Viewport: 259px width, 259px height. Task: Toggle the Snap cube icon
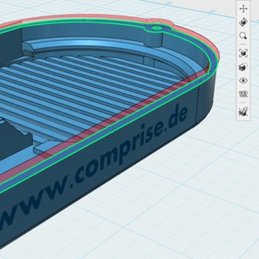243,111
